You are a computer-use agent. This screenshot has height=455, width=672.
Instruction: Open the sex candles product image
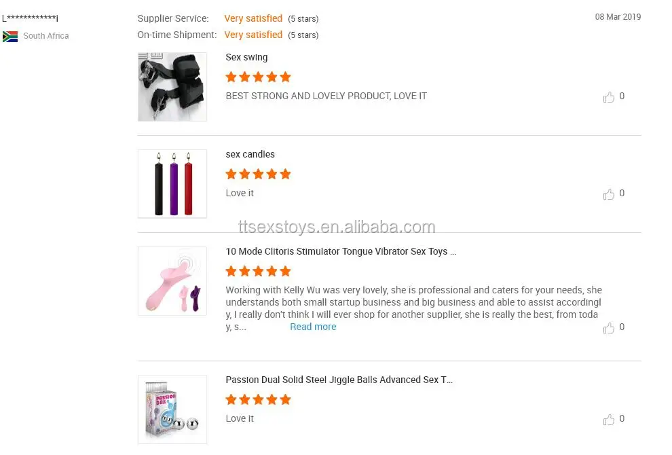(172, 184)
